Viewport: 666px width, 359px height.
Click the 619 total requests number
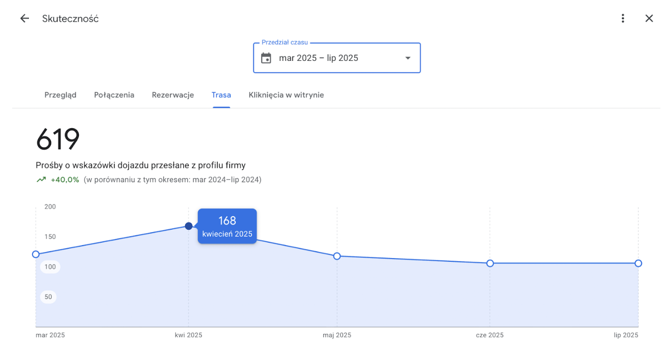[x=58, y=139]
